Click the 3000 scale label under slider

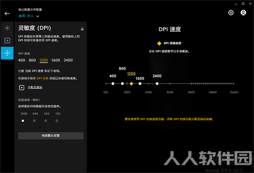click(x=170, y=92)
